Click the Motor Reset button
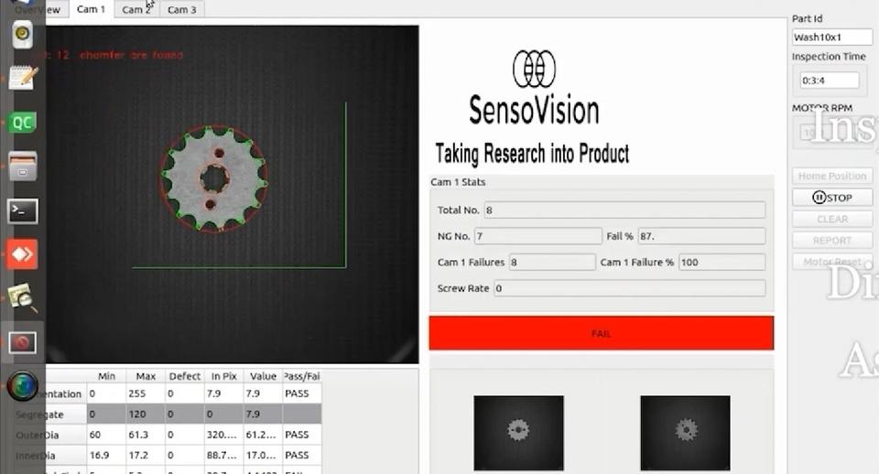This screenshot has width=879, height=474. pyautogui.click(x=832, y=262)
